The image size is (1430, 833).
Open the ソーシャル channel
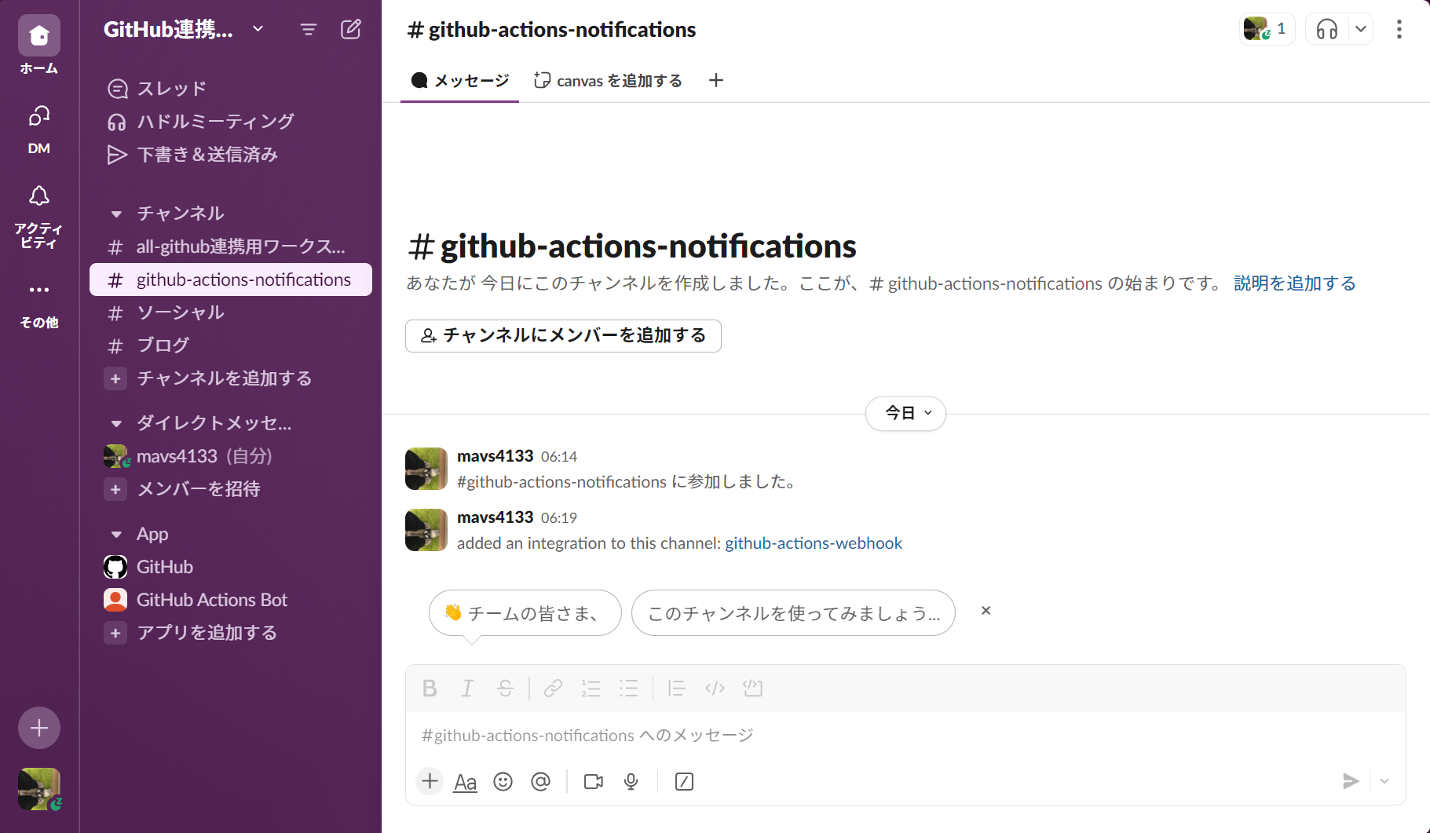tap(230, 312)
